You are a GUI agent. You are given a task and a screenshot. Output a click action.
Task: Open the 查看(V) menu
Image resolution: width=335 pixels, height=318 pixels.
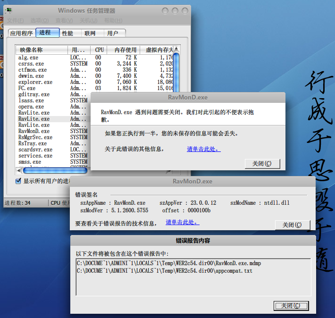[x=64, y=20]
